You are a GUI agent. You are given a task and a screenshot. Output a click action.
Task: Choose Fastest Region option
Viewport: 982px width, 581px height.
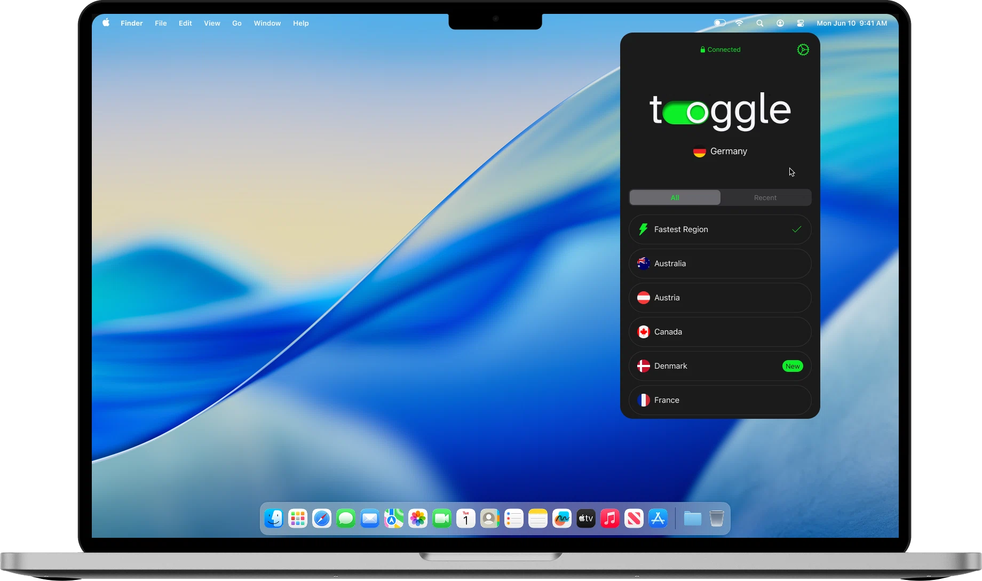(720, 229)
